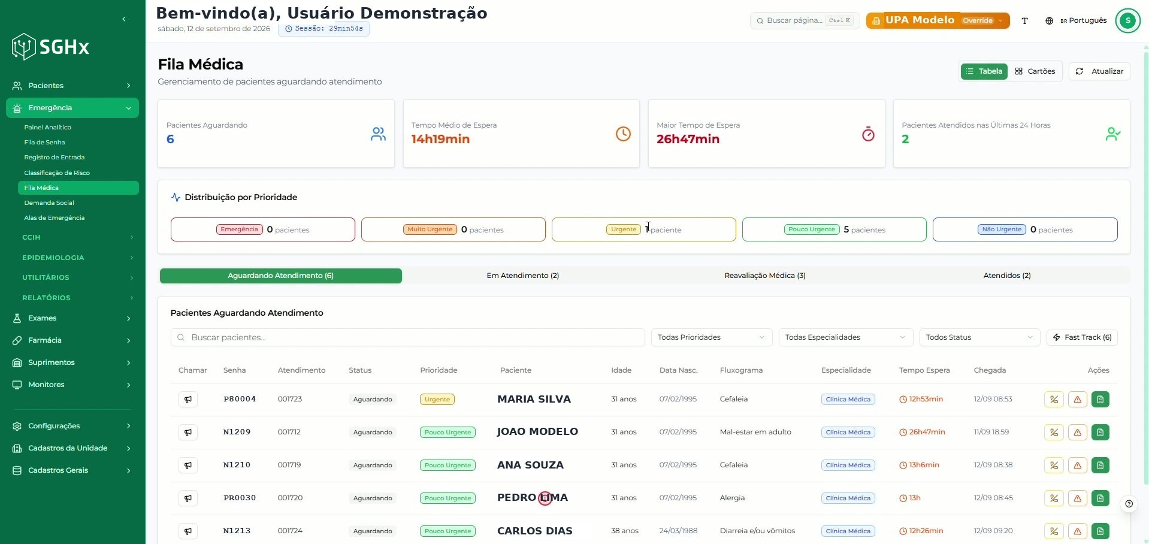Viewport: 1149px width, 544px height.
Task: Open the Português language selector
Action: coord(1076,20)
